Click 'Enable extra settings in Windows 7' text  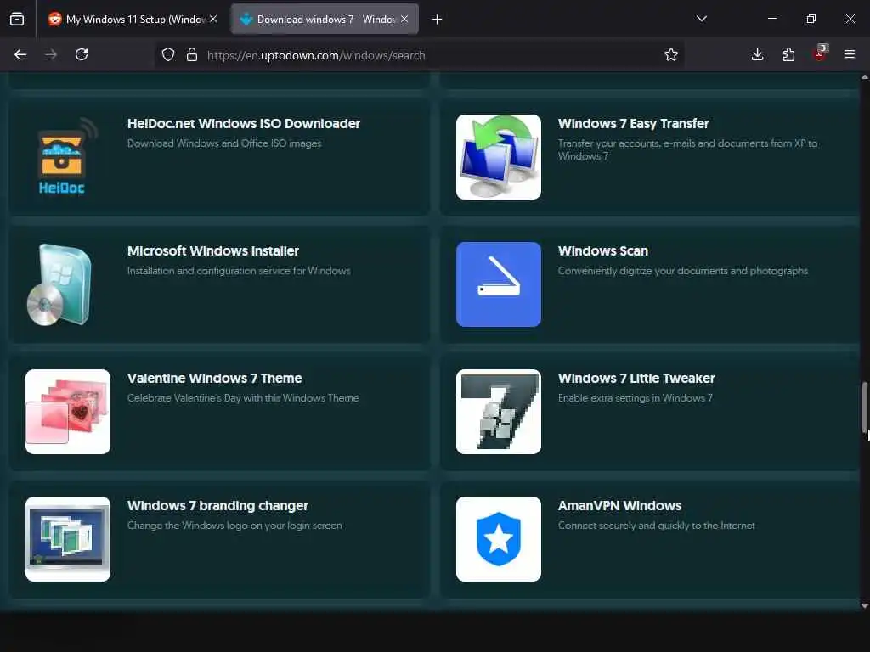pyautogui.click(x=635, y=399)
